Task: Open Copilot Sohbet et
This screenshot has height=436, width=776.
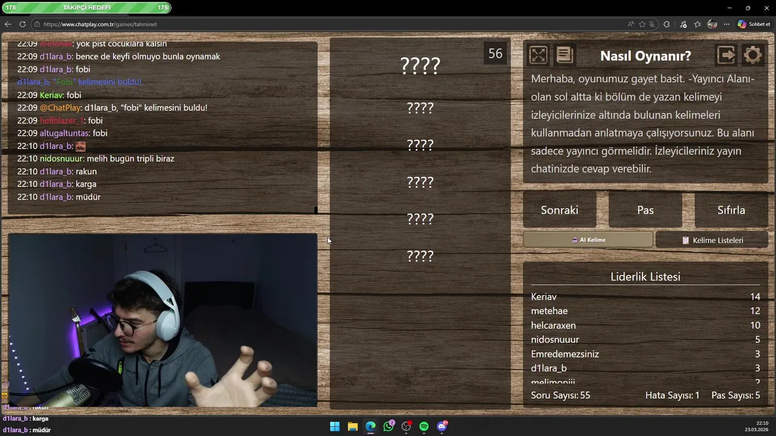Action: pyautogui.click(x=754, y=24)
